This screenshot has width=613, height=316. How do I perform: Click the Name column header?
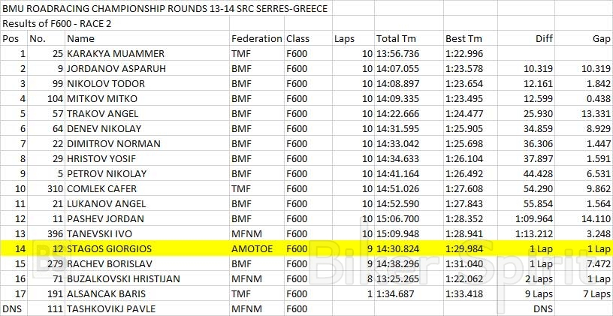click(81, 38)
